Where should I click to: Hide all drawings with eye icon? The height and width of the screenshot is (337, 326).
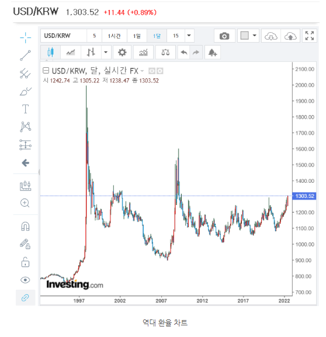pos(25,280)
